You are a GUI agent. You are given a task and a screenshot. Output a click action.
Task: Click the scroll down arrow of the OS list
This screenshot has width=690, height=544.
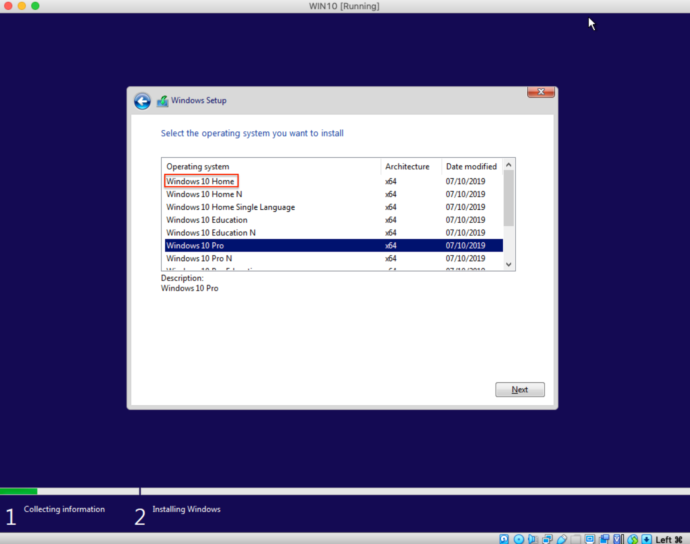click(509, 264)
